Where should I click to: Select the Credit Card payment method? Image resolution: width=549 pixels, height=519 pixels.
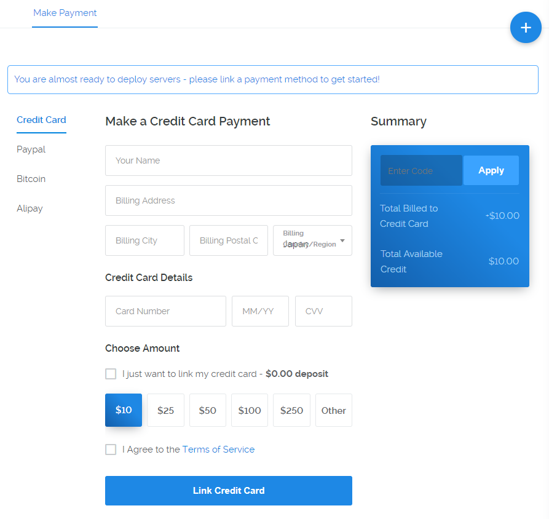[41, 120]
